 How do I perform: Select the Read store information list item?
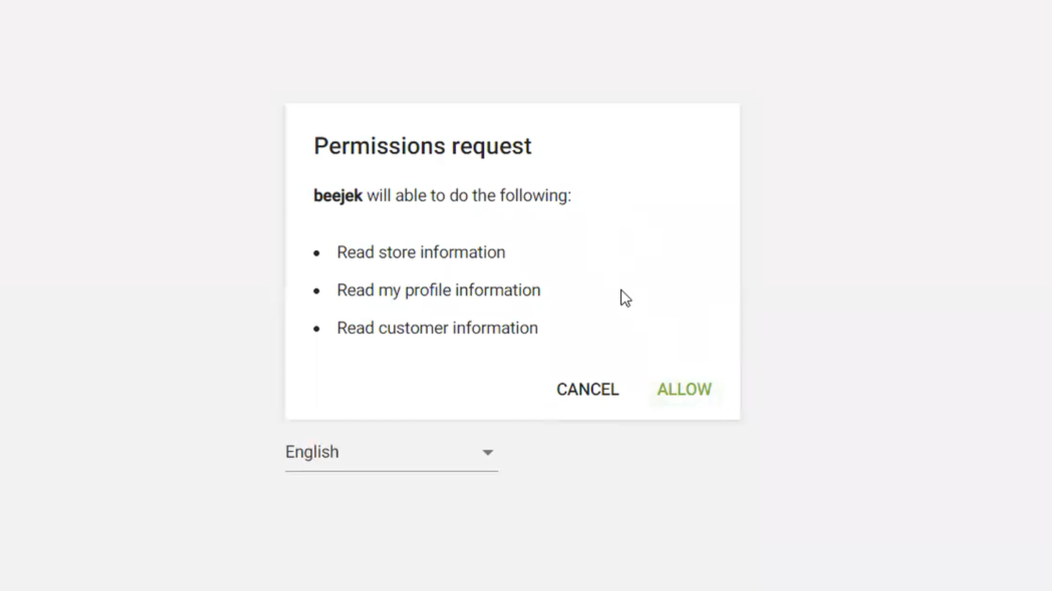[421, 252]
